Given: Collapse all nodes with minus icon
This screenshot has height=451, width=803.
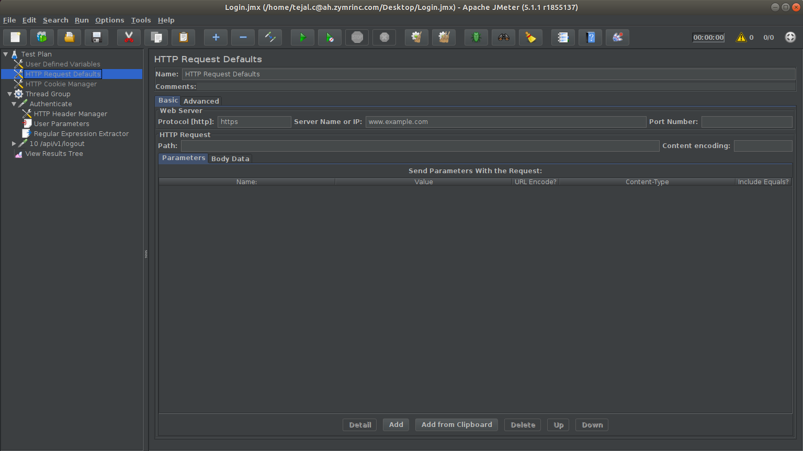Looking at the screenshot, I should click(x=243, y=37).
